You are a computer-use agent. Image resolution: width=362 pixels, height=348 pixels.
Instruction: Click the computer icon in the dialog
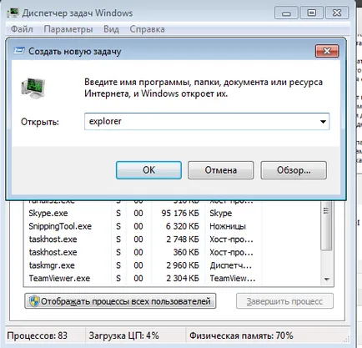click(33, 88)
